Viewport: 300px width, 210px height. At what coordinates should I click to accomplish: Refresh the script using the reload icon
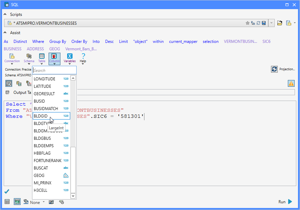[258, 23]
